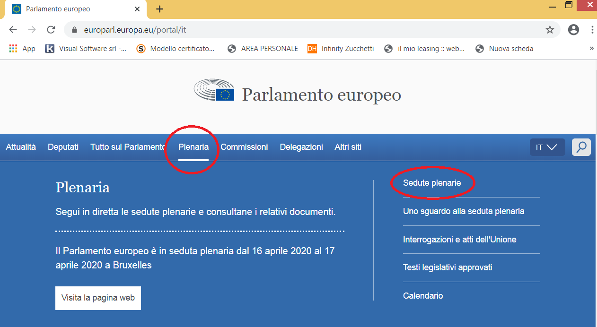Click the browser back arrow
Screen dimensions: 597x327
tap(13, 30)
